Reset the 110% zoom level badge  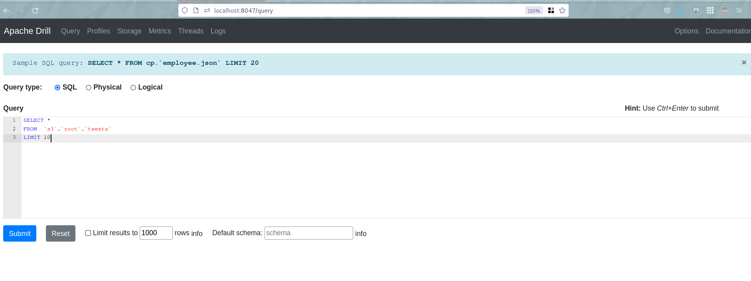[534, 11]
